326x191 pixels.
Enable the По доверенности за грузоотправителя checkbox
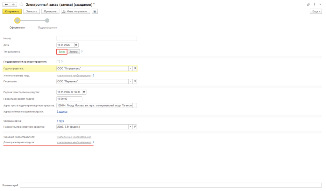click(x=58, y=62)
